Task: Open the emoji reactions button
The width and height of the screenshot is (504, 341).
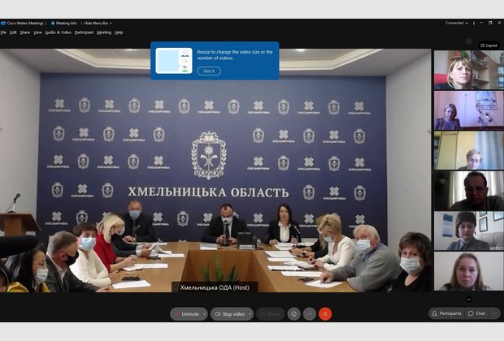Action: [x=293, y=313]
